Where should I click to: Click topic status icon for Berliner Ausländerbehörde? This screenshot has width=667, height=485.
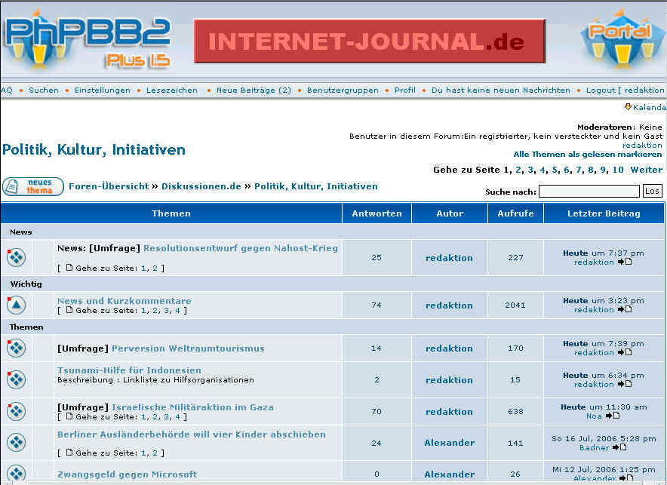pyautogui.click(x=16, y=443)
